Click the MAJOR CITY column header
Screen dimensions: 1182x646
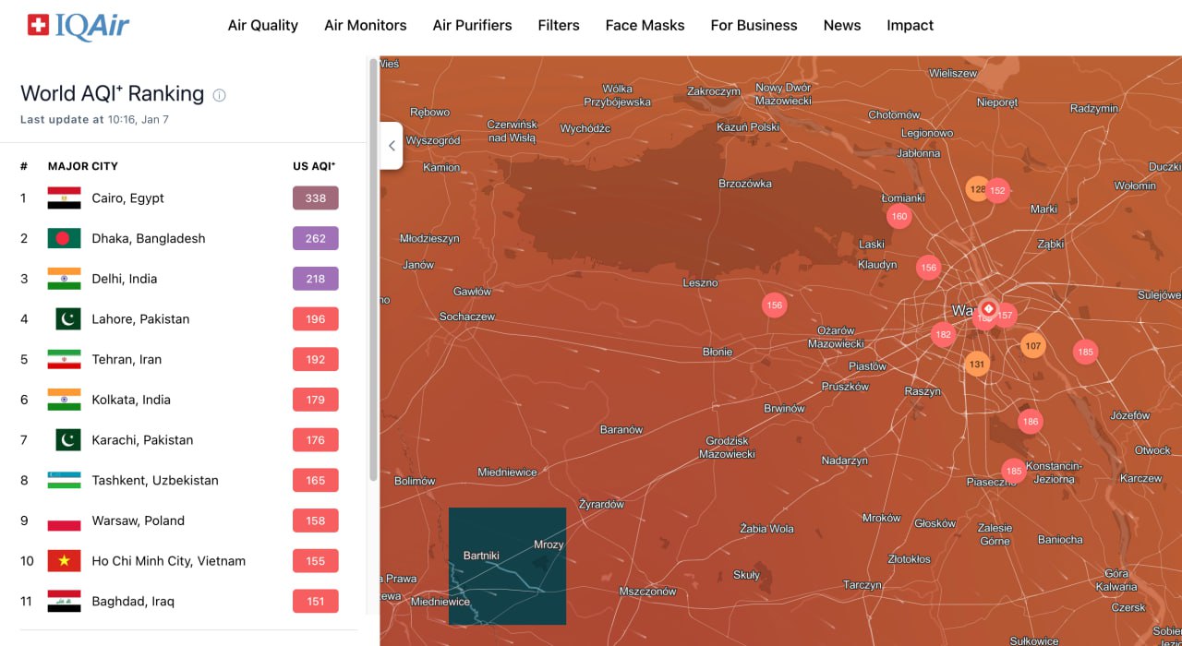83,166
